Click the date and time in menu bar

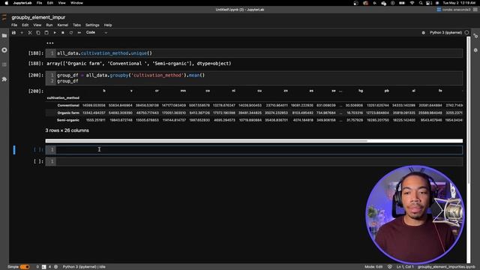point(459,3)
